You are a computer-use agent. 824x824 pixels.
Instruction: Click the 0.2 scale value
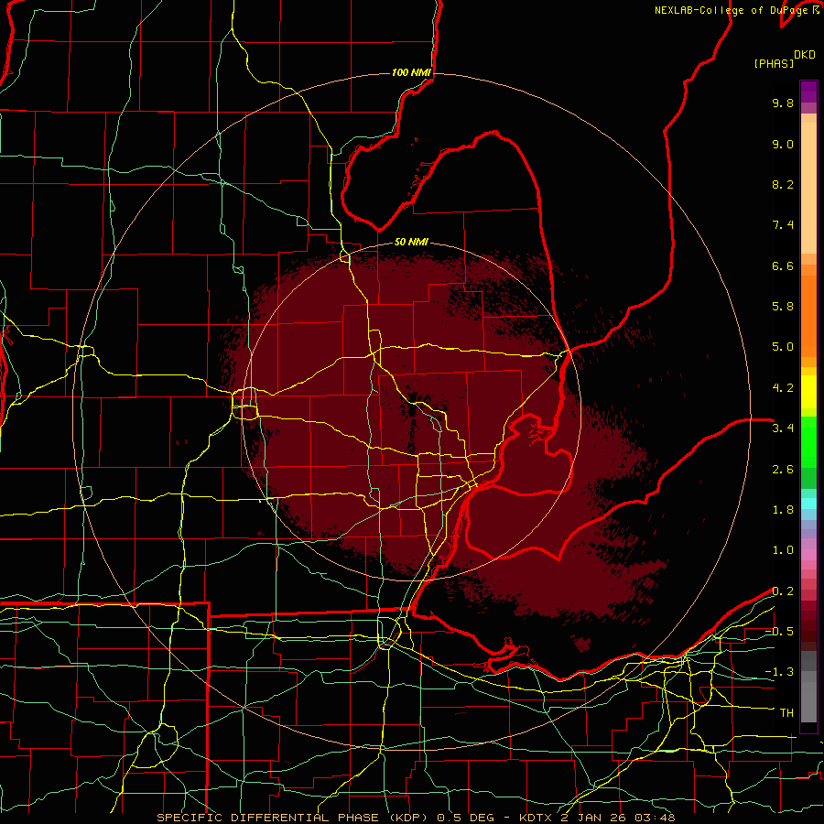coord(783,591)
